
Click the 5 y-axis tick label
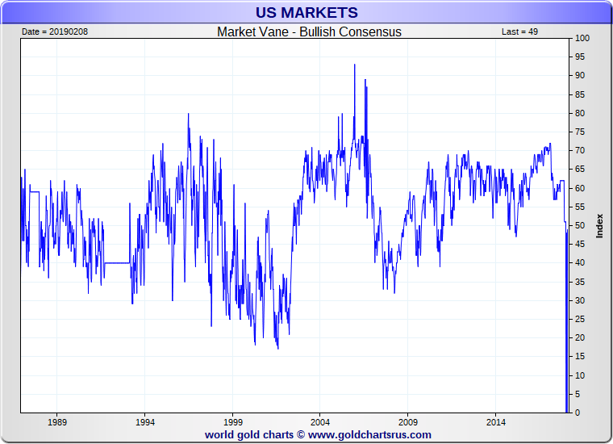pos(578,394)
